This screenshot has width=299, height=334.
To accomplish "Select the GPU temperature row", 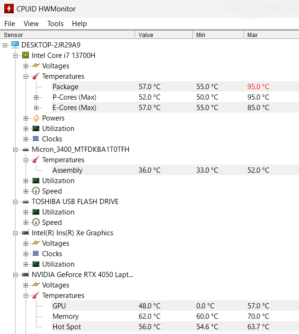I will tap(175, 306).
